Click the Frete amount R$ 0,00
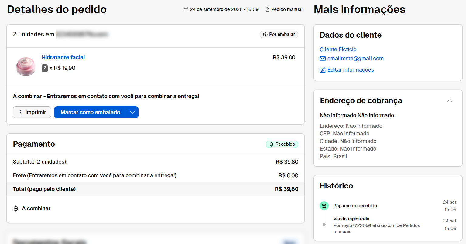The height and width of the screenshot is (244, 466). pos(289,175)
